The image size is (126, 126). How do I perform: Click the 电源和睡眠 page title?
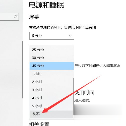46,5
